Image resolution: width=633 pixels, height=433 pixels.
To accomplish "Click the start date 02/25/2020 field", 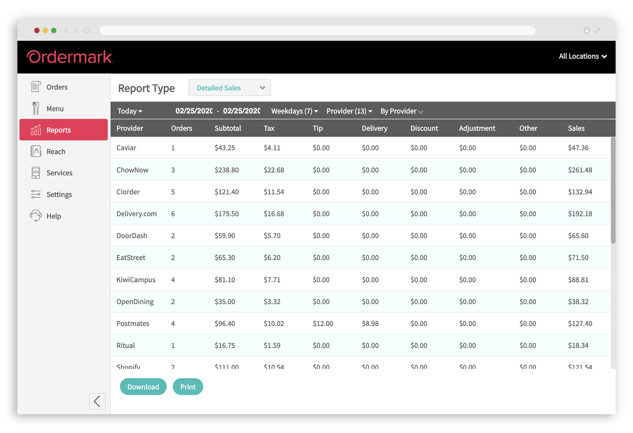I will pyautogui.click(x=194, y=111).
